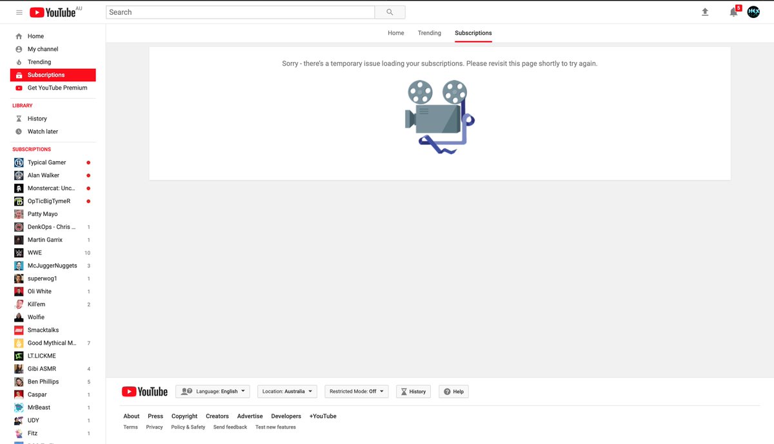
Task: Select the Subscriptions tab
Action: (473, 33)
